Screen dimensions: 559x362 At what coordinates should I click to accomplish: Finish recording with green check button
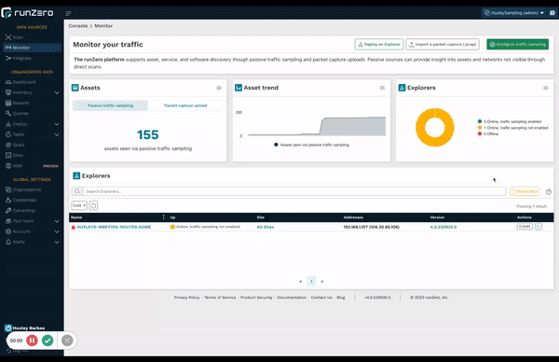(x=48, y=341)
